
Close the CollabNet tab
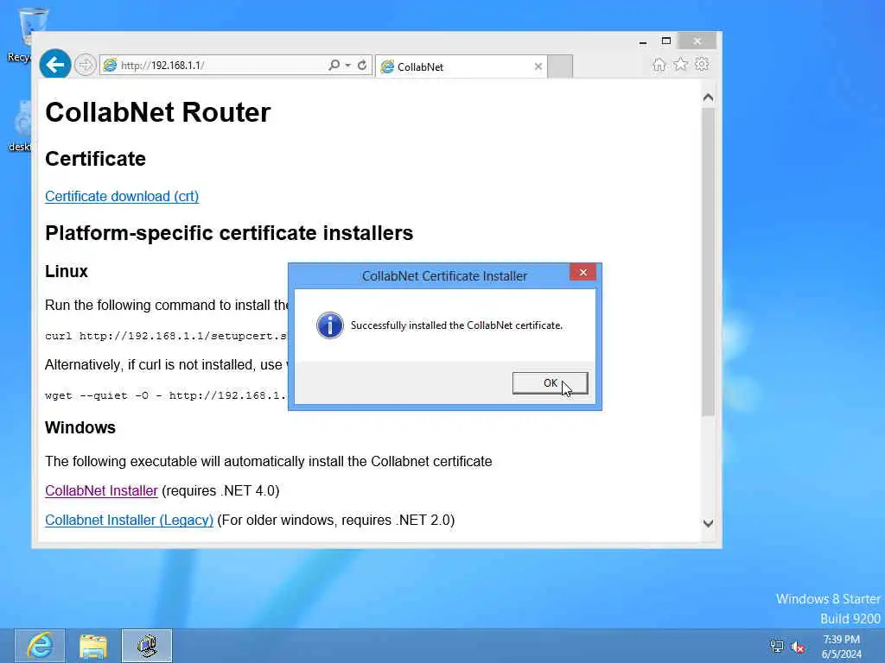click(x=538, y=66)
